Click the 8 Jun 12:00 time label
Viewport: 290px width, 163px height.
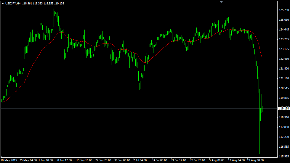coord(65,160)
